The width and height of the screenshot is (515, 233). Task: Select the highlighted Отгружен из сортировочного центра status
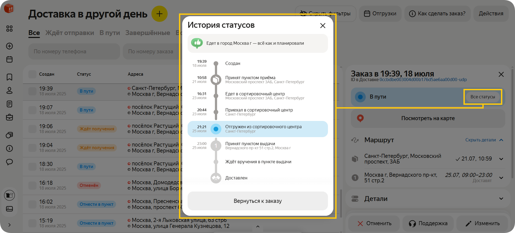[257, 129]
